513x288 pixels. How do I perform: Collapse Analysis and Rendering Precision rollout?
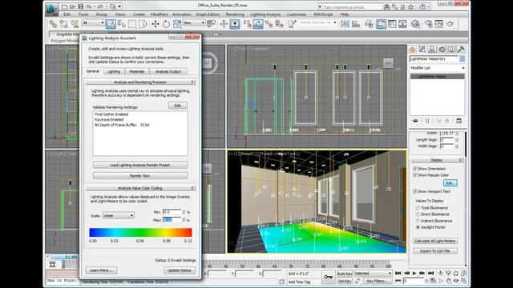point(140,82)
